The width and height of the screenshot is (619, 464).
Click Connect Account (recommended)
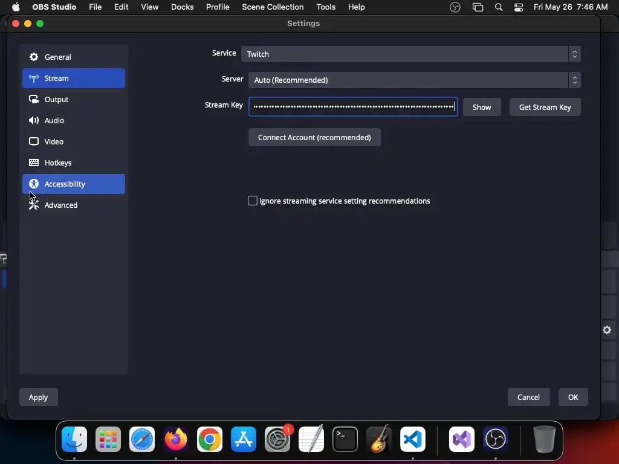point(314,137)
